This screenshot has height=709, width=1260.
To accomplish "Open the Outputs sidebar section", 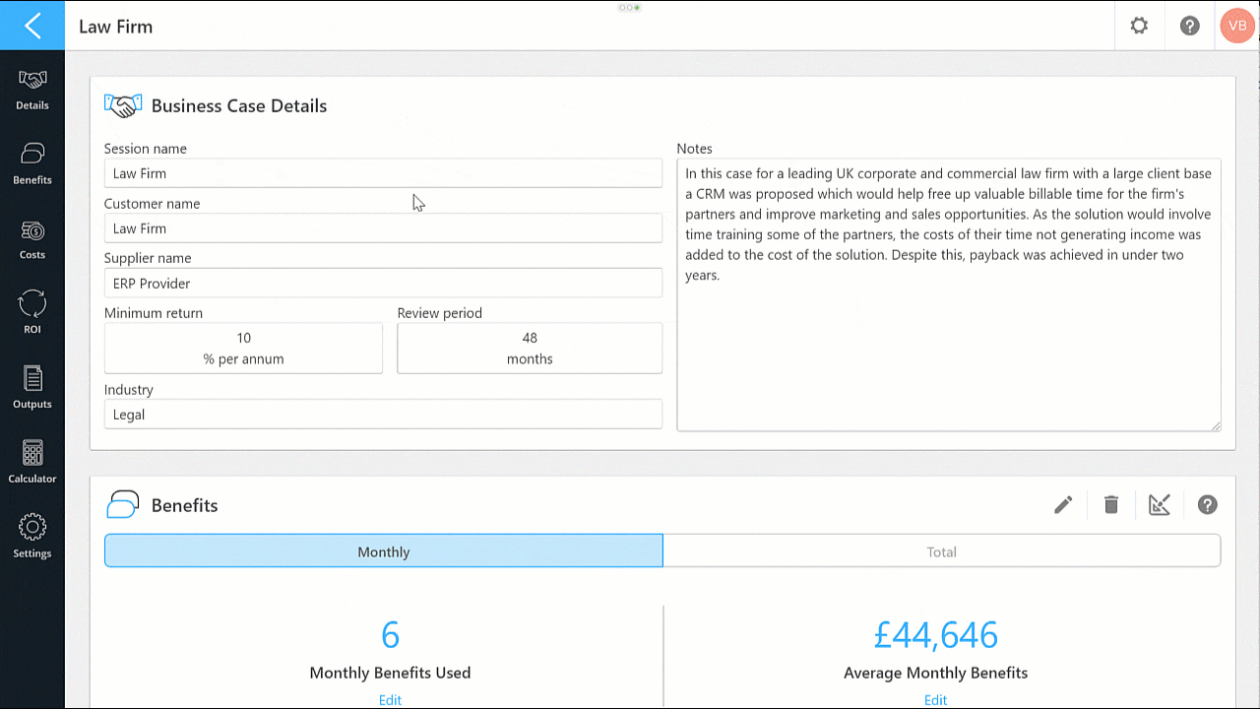I will pyautogui.click(x=32, y=388).
